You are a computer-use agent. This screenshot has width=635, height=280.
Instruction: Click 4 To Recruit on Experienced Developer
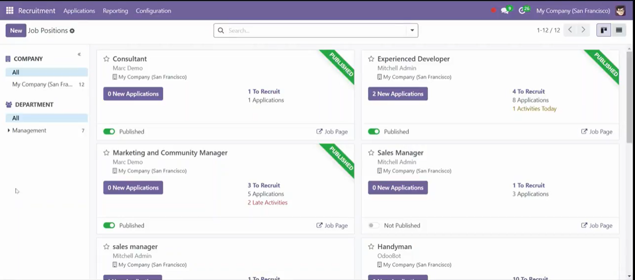[529, 91]
